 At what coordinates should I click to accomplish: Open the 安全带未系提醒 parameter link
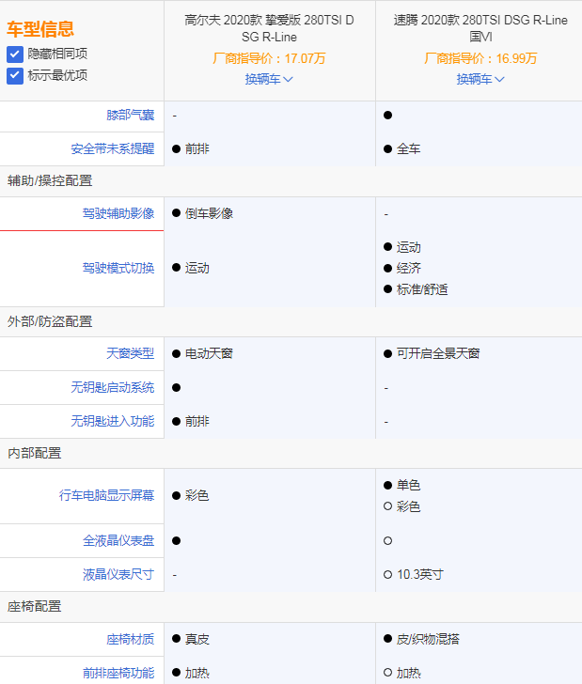[x=112, y=148]
